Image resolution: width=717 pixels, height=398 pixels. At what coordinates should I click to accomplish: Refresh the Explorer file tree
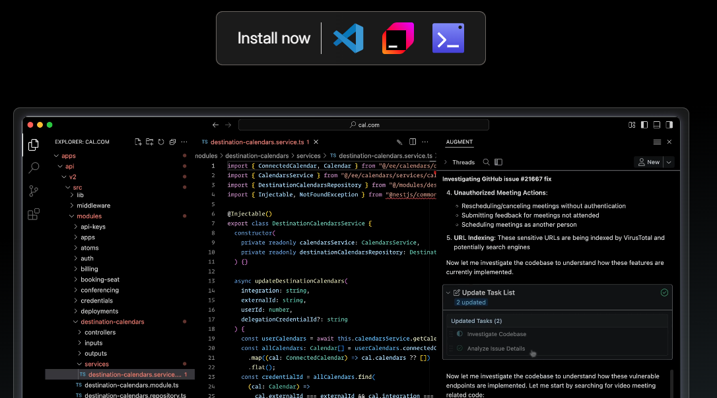click(161, 142)
